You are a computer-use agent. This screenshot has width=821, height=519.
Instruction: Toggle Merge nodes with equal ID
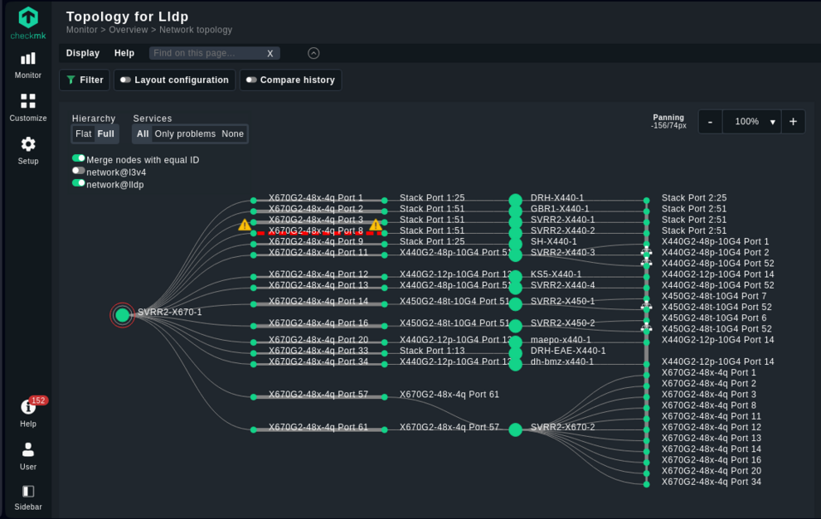79,158
